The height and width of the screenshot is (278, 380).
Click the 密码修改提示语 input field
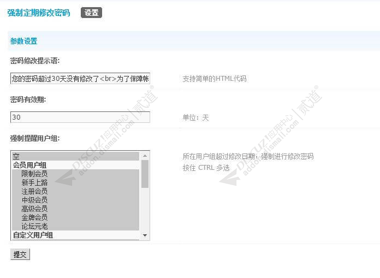point(80,79)
